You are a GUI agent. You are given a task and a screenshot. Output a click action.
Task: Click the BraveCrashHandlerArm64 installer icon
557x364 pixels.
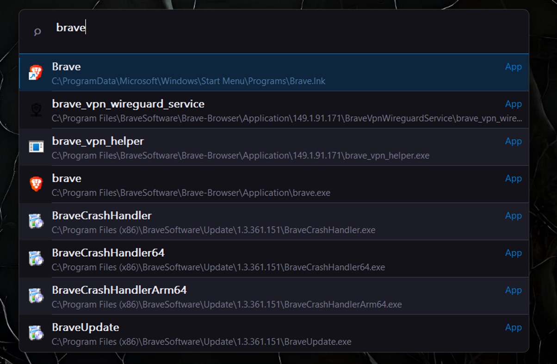[36, 296]
